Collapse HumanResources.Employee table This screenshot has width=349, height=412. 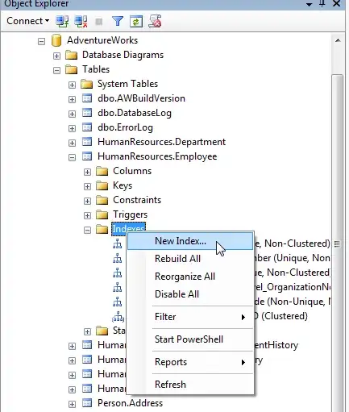point(72,157)
